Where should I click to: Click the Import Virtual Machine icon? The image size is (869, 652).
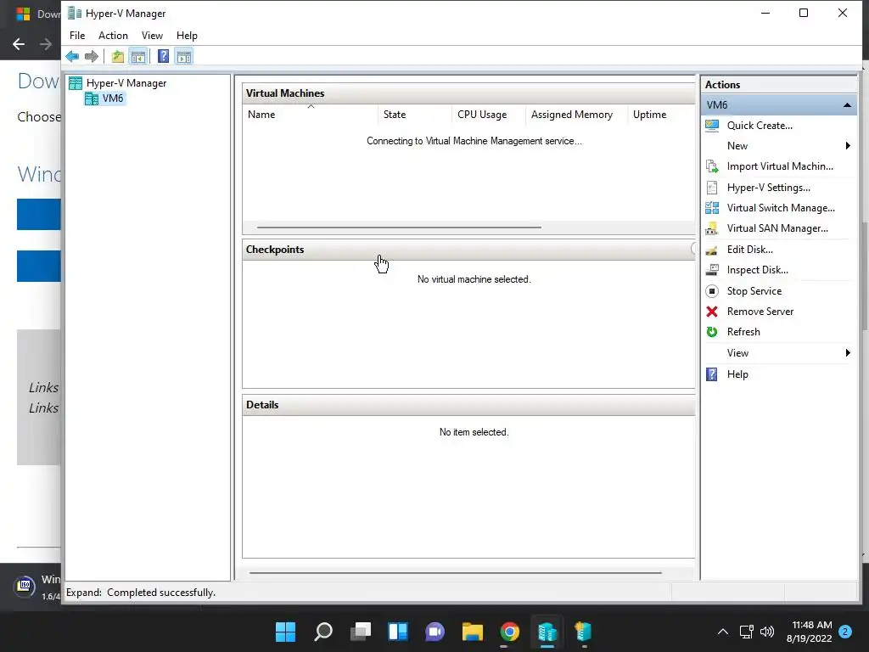click(x=712, y=166)
